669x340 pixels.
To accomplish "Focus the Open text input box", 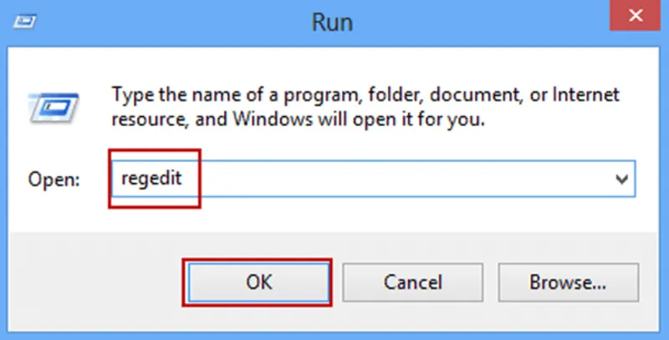I will point(374,179).
